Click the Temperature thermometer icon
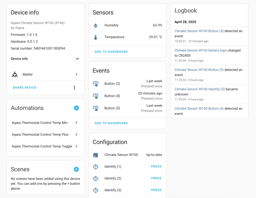The height and width of the screenshot is (198, 256). (95, 37)
